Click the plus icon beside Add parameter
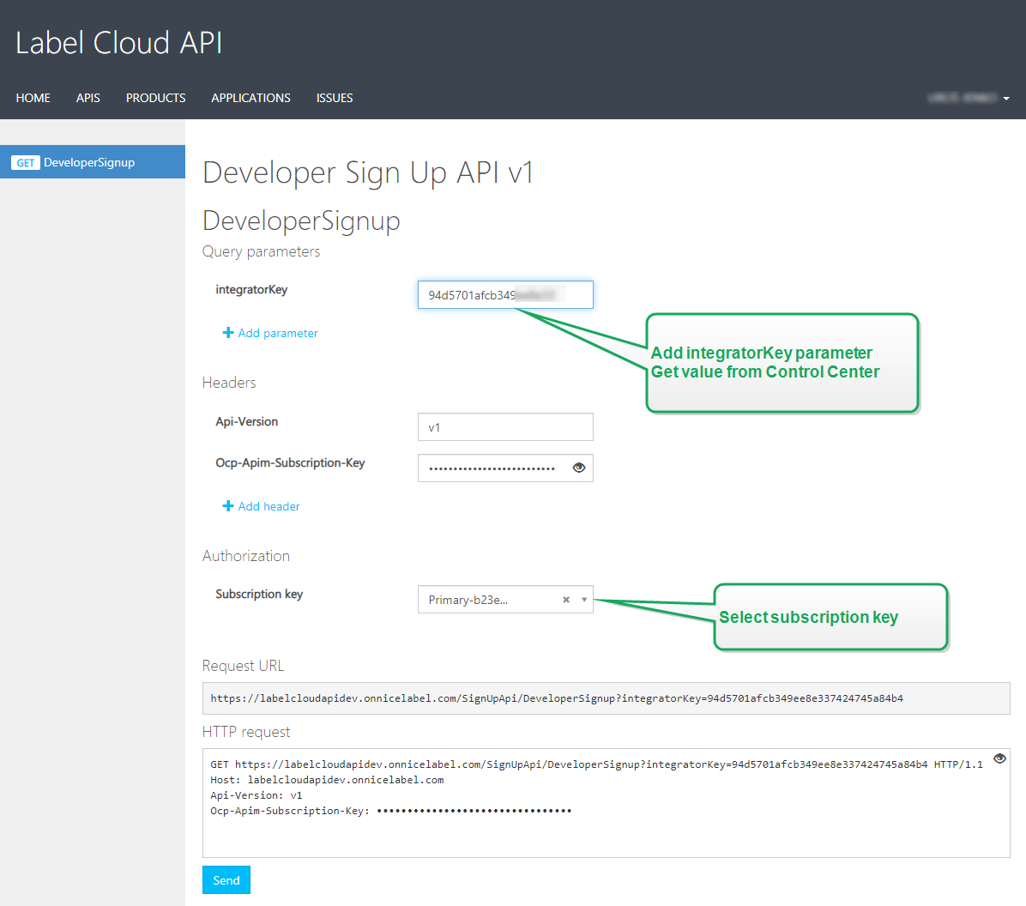 pyautogui.click(x=227, y=333)
